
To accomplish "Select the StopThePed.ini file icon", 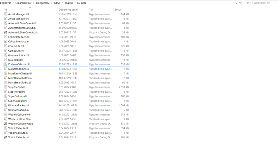I will pos(6,92).
